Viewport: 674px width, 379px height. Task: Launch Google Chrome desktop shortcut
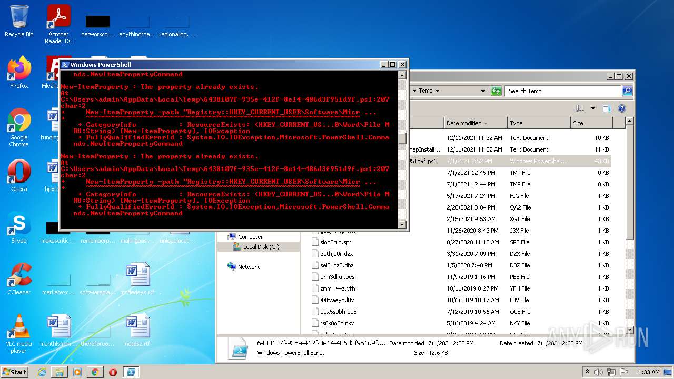click(x=19, y=127)
